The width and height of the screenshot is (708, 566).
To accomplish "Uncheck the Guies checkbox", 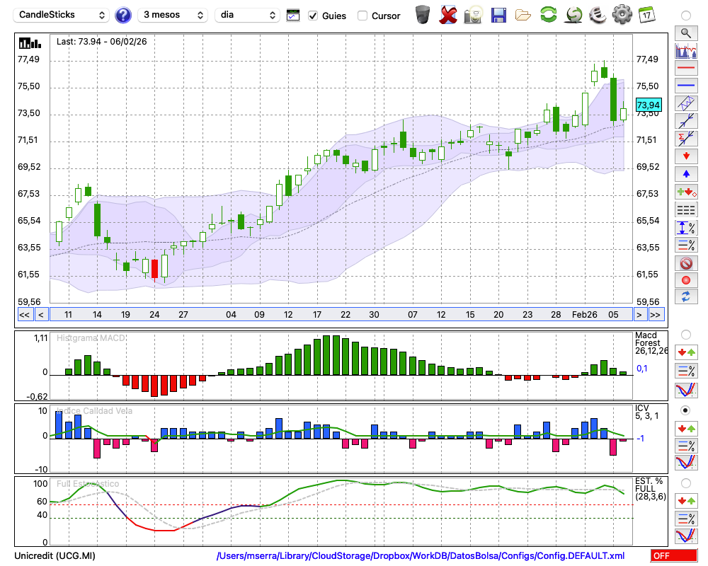I will coord(313,16).
